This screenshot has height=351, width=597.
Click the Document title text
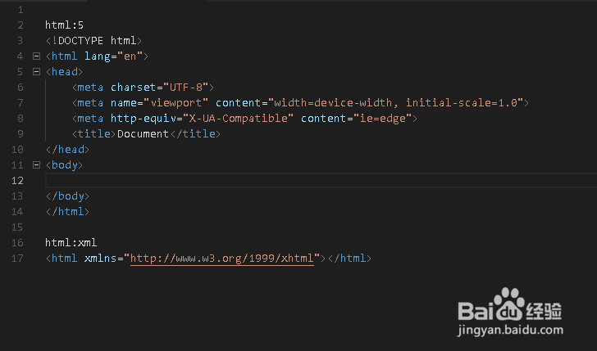pos(143,133)
